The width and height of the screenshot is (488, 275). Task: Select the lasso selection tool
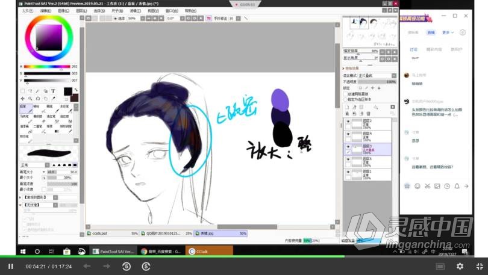pos(30,91)
